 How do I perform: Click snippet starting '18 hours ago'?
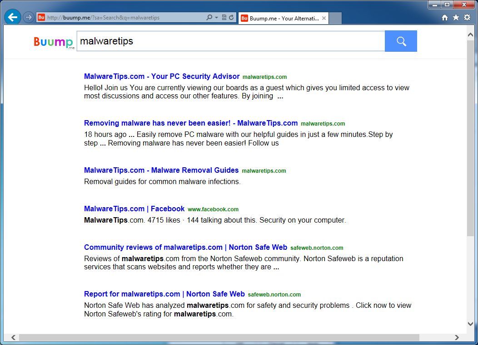click(239, 139)
